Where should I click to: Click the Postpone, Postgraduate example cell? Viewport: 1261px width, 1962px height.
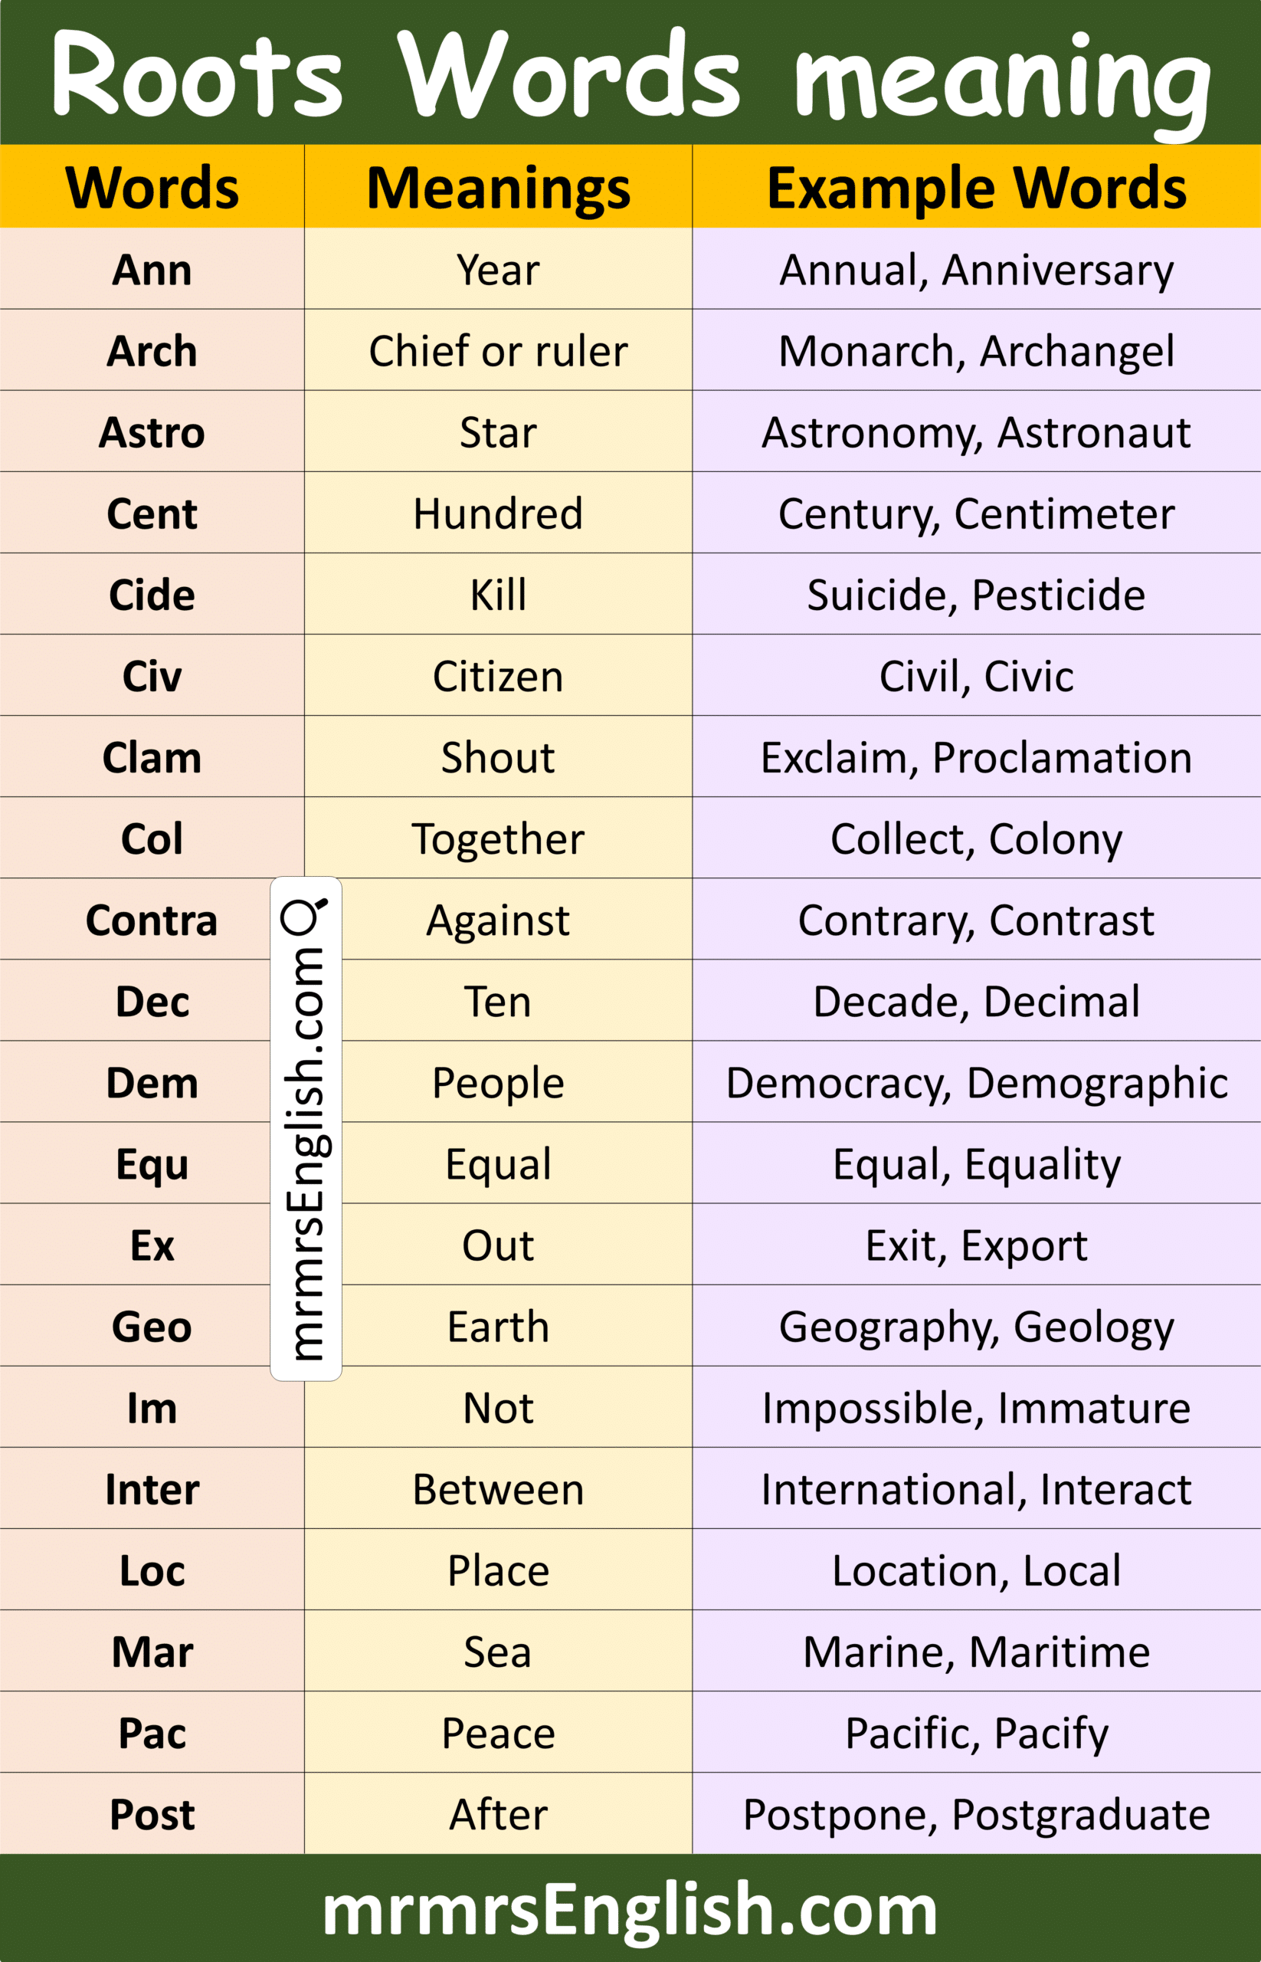(976, 1814)
